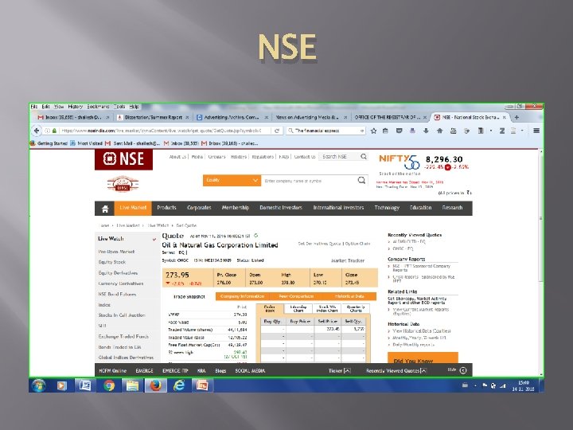Click Pre-Open Market in Live Watch sidebar
This screenshot has width=573, height=430.
(x=116, y=252)
